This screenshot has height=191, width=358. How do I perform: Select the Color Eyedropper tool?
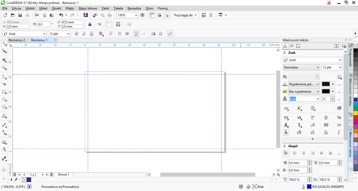coord(4,159)
